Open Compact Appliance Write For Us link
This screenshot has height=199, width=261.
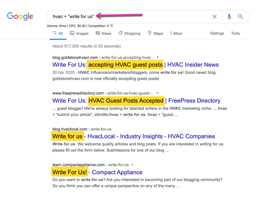click(x=98, y=172)
